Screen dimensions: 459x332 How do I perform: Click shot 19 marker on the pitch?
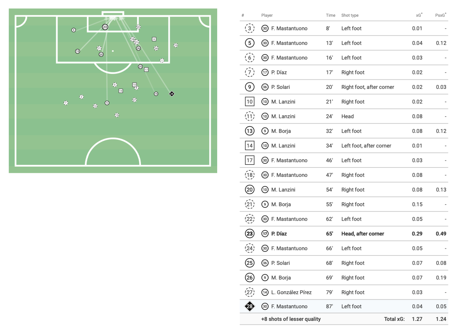coord(156,94)
